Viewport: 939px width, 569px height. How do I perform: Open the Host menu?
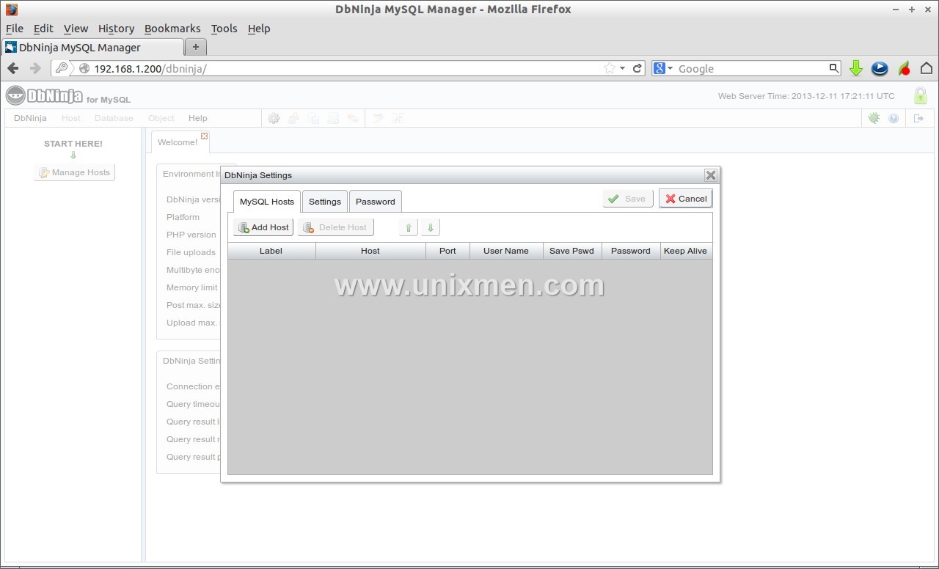pos(71,118)
